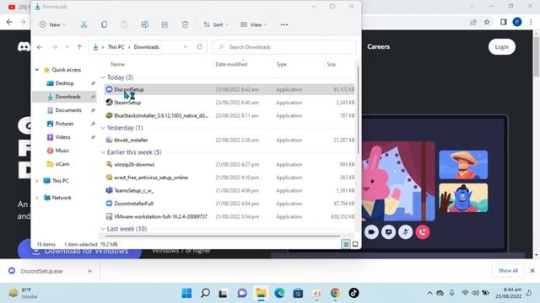Open the Windows Start button

[186, 293]
